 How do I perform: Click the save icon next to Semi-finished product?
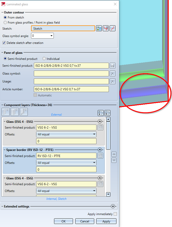pos(112,66)
